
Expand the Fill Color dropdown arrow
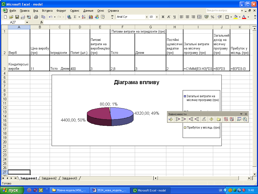pyautogui.click(x=240, y=17)
